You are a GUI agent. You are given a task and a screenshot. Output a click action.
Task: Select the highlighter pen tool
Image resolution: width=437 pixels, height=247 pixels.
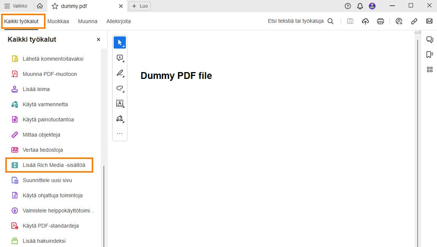click(x=120, y=73)
